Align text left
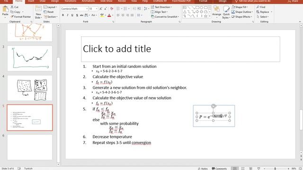The image size is (303, 170). point(118,15)
